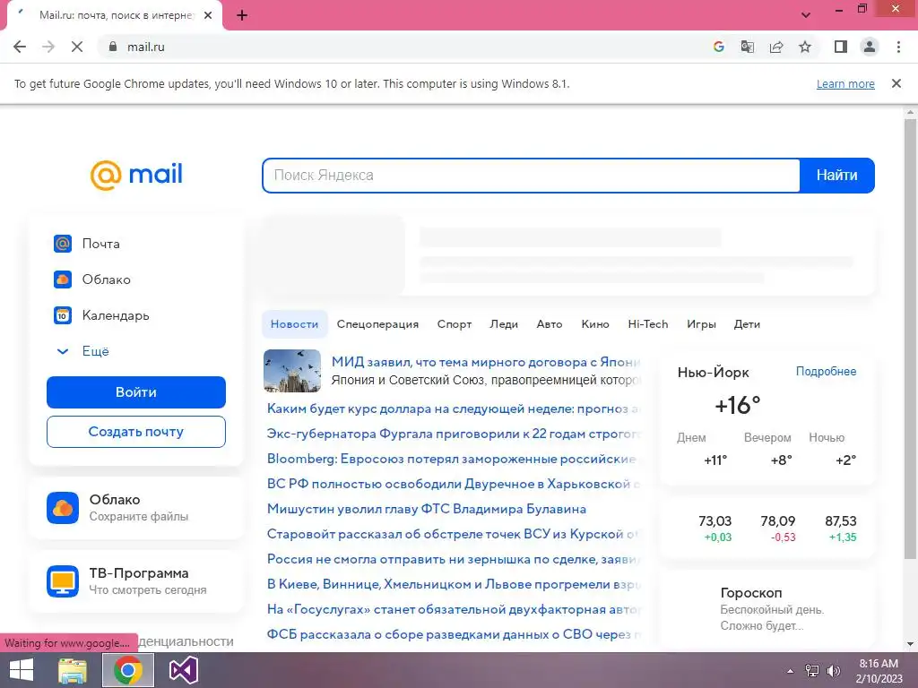Click the 73,03 currency rate
918x688 pixels.
point(714,520)
